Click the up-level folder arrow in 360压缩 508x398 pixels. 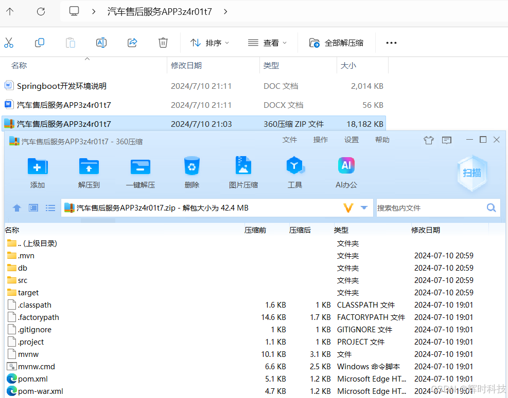click(x=16, y=207)
